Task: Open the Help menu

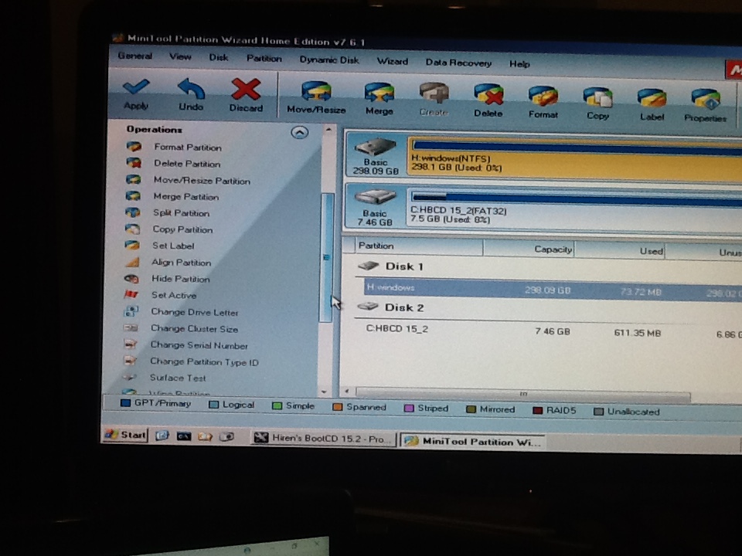Action: [x=519, y=64]
